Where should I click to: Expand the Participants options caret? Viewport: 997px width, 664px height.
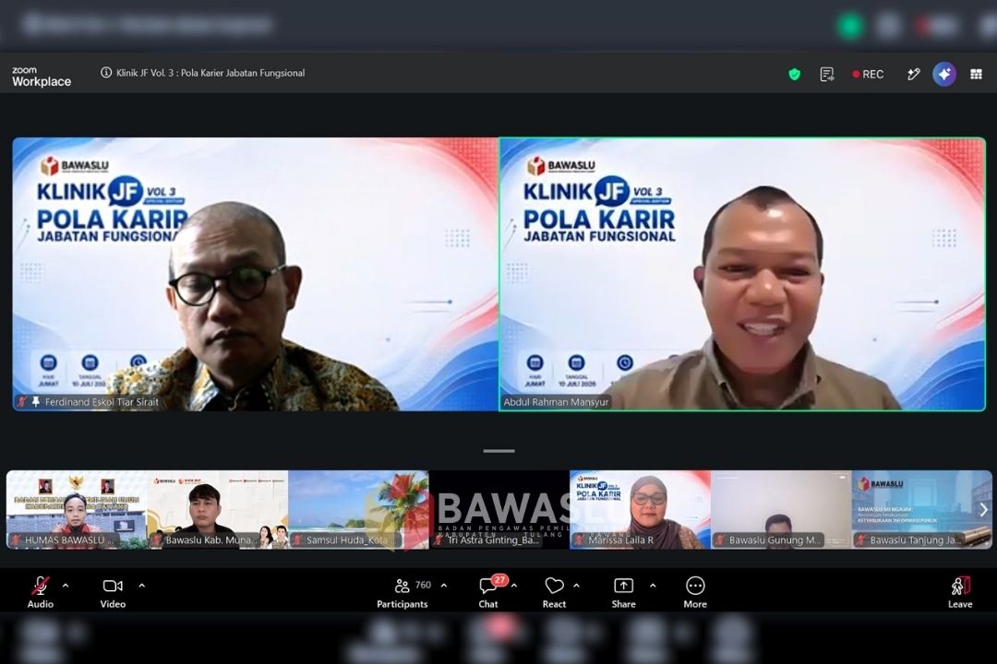[x=444, y=586]
